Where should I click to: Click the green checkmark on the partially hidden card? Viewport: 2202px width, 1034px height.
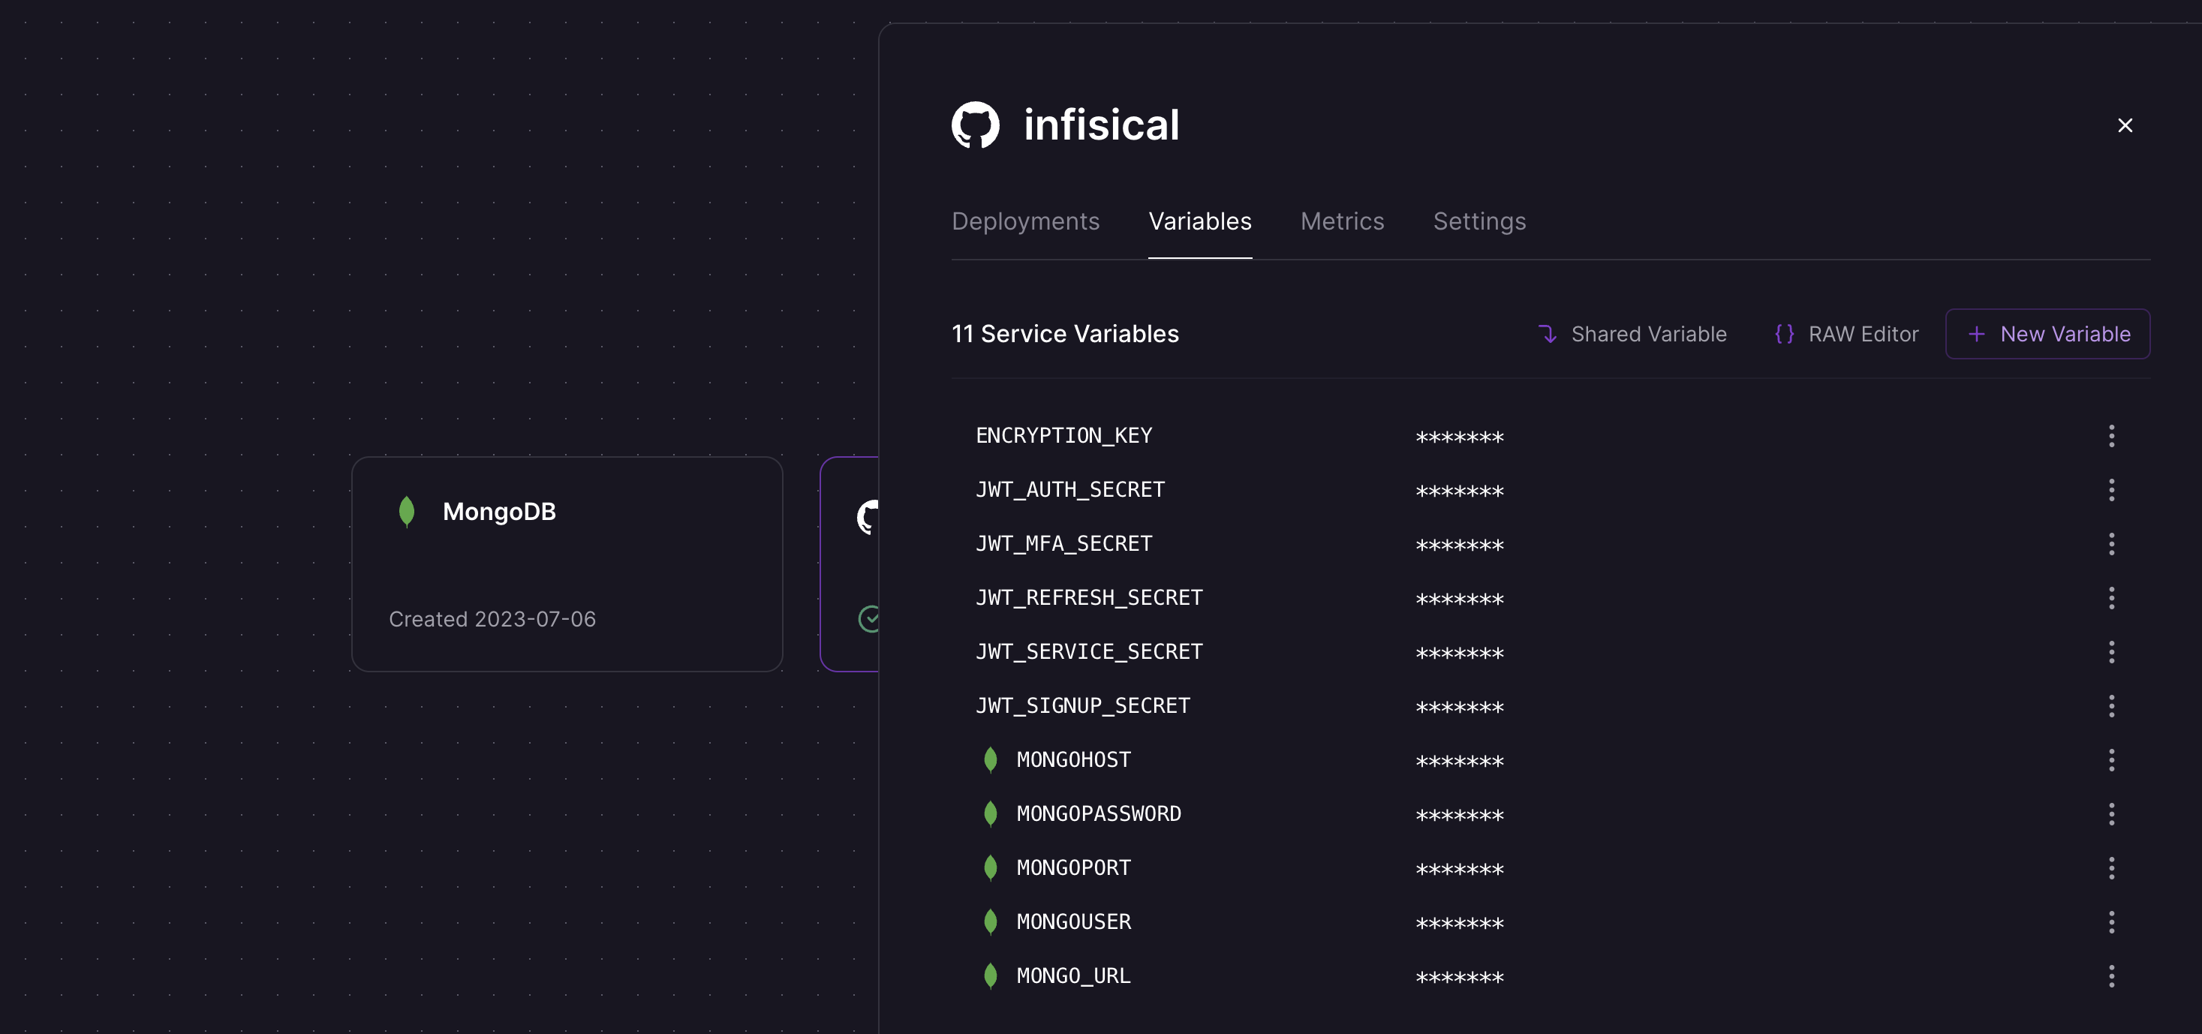tap(870, 619)
